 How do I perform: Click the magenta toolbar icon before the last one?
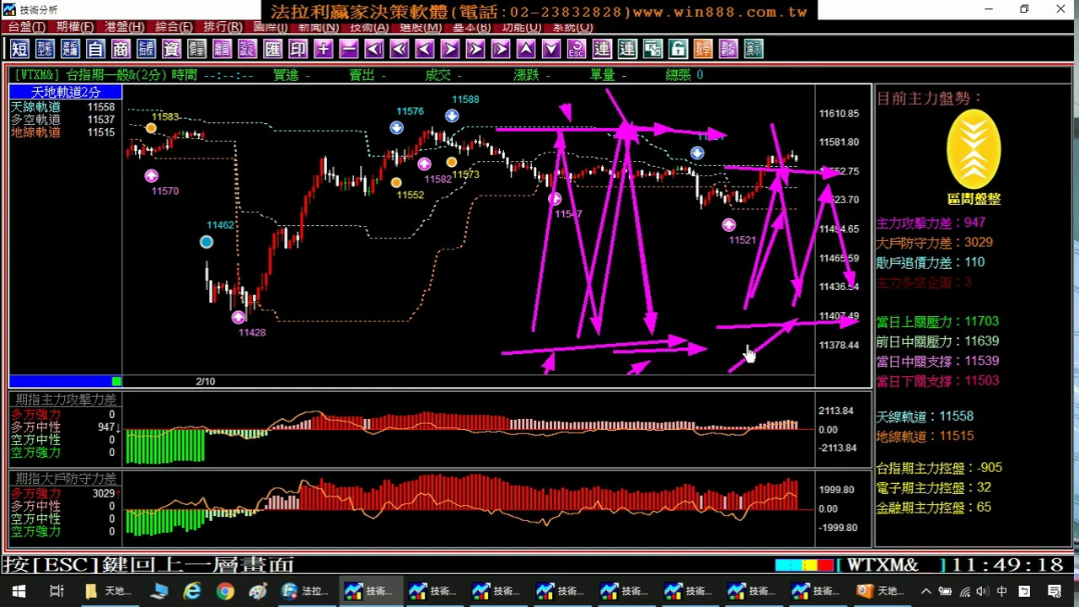point(727,49)
